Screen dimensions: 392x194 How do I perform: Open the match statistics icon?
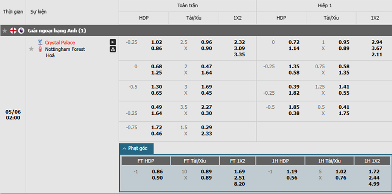(x=113, y=49)
